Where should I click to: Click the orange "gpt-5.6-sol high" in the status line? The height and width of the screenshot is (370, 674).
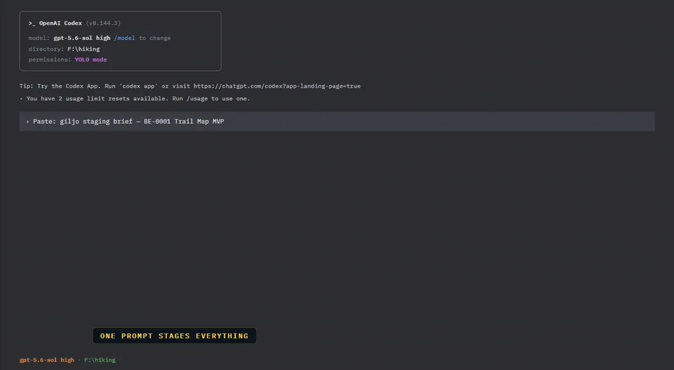(47, 360)
